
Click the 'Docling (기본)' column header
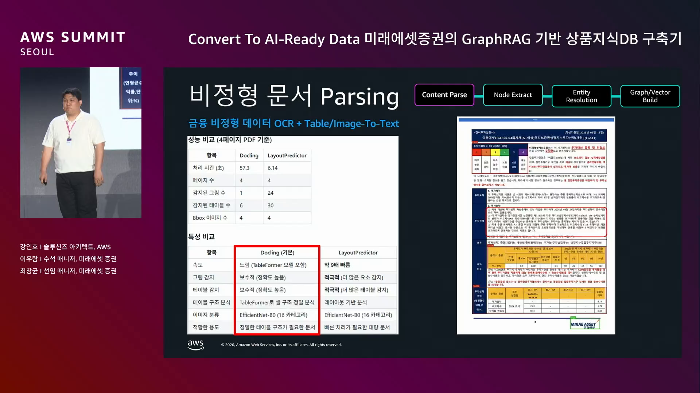point(277,253)
